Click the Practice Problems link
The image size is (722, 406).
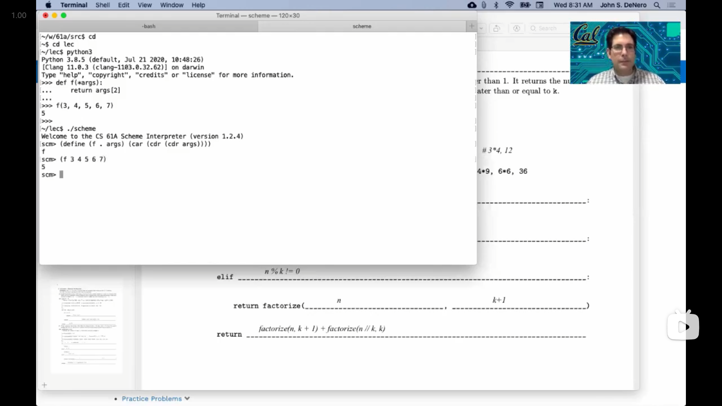click(152, 398)
